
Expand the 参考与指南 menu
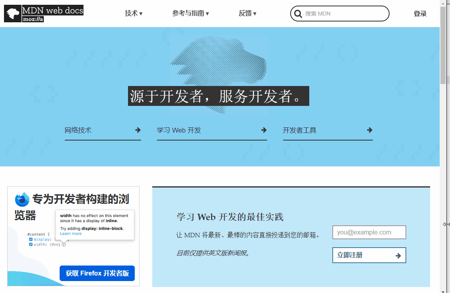pyautogui.click(x=190, y=14)
